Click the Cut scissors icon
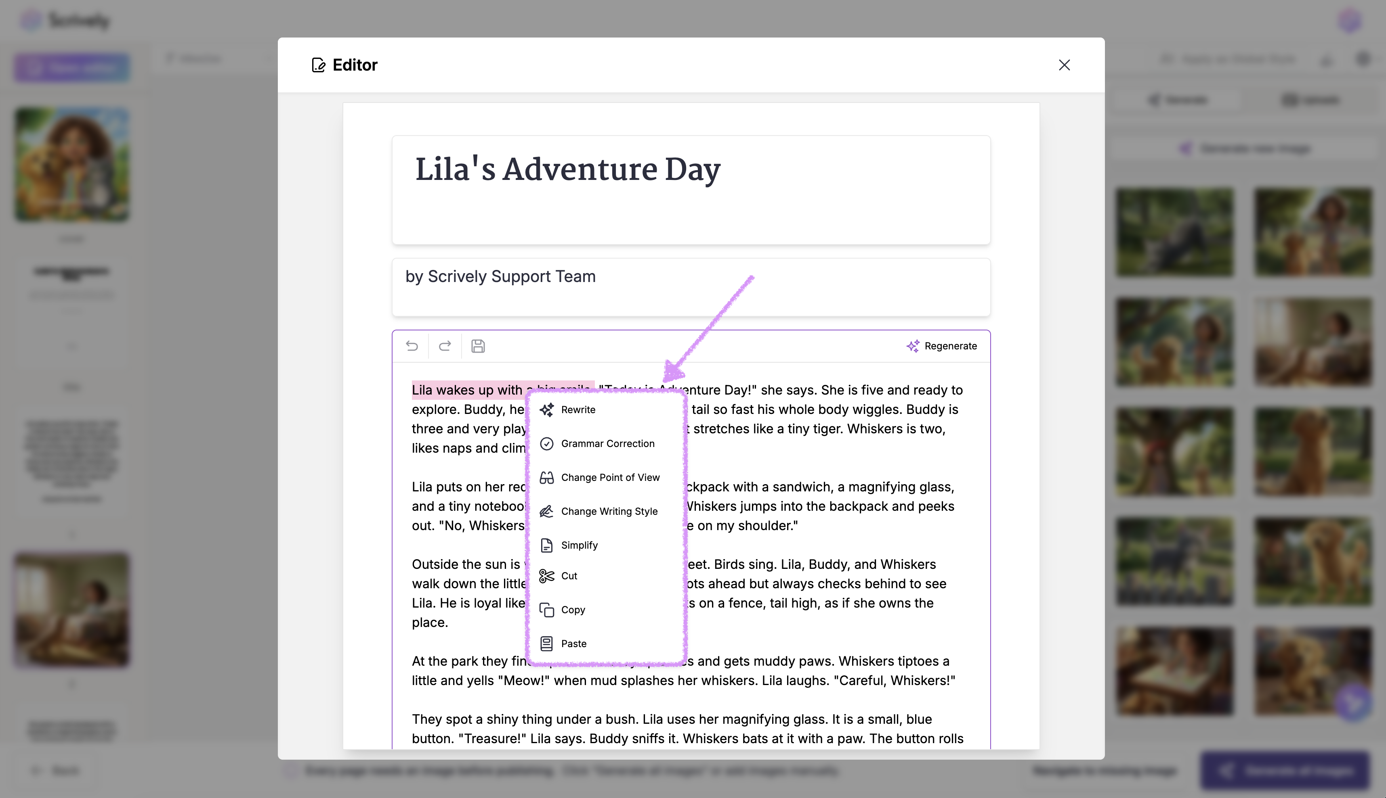The width and height of the screenshot is (1386, 798). [x=547, y=576]
